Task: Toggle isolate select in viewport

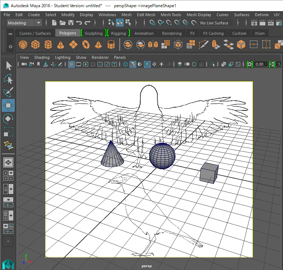Action: pyautogui.click(x=212, y=64)
